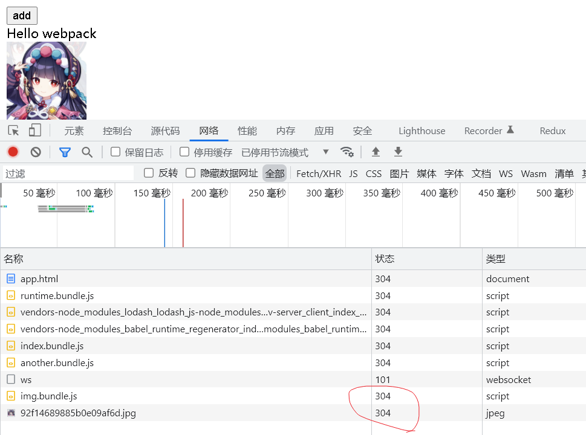The image size is (586, 435).
Task: Click the ws websocket row icon
Action: click(x=11, y=379)
